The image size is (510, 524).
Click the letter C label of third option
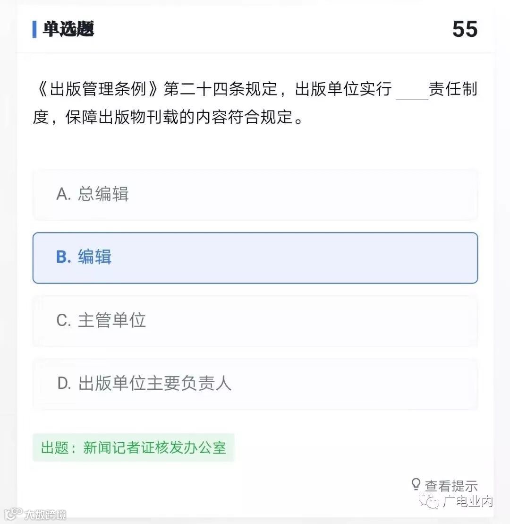point(63,320)
